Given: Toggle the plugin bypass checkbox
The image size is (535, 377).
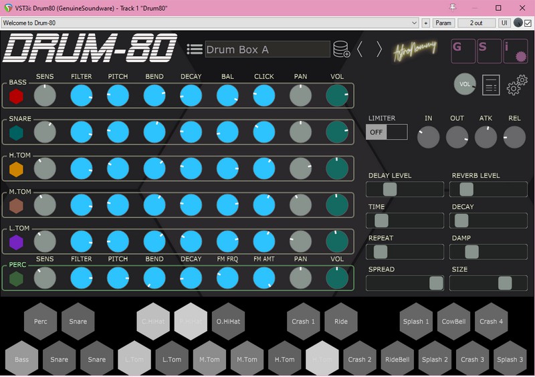Looking at the screenshot, I should pyautogui.click(x=528, y=23).
